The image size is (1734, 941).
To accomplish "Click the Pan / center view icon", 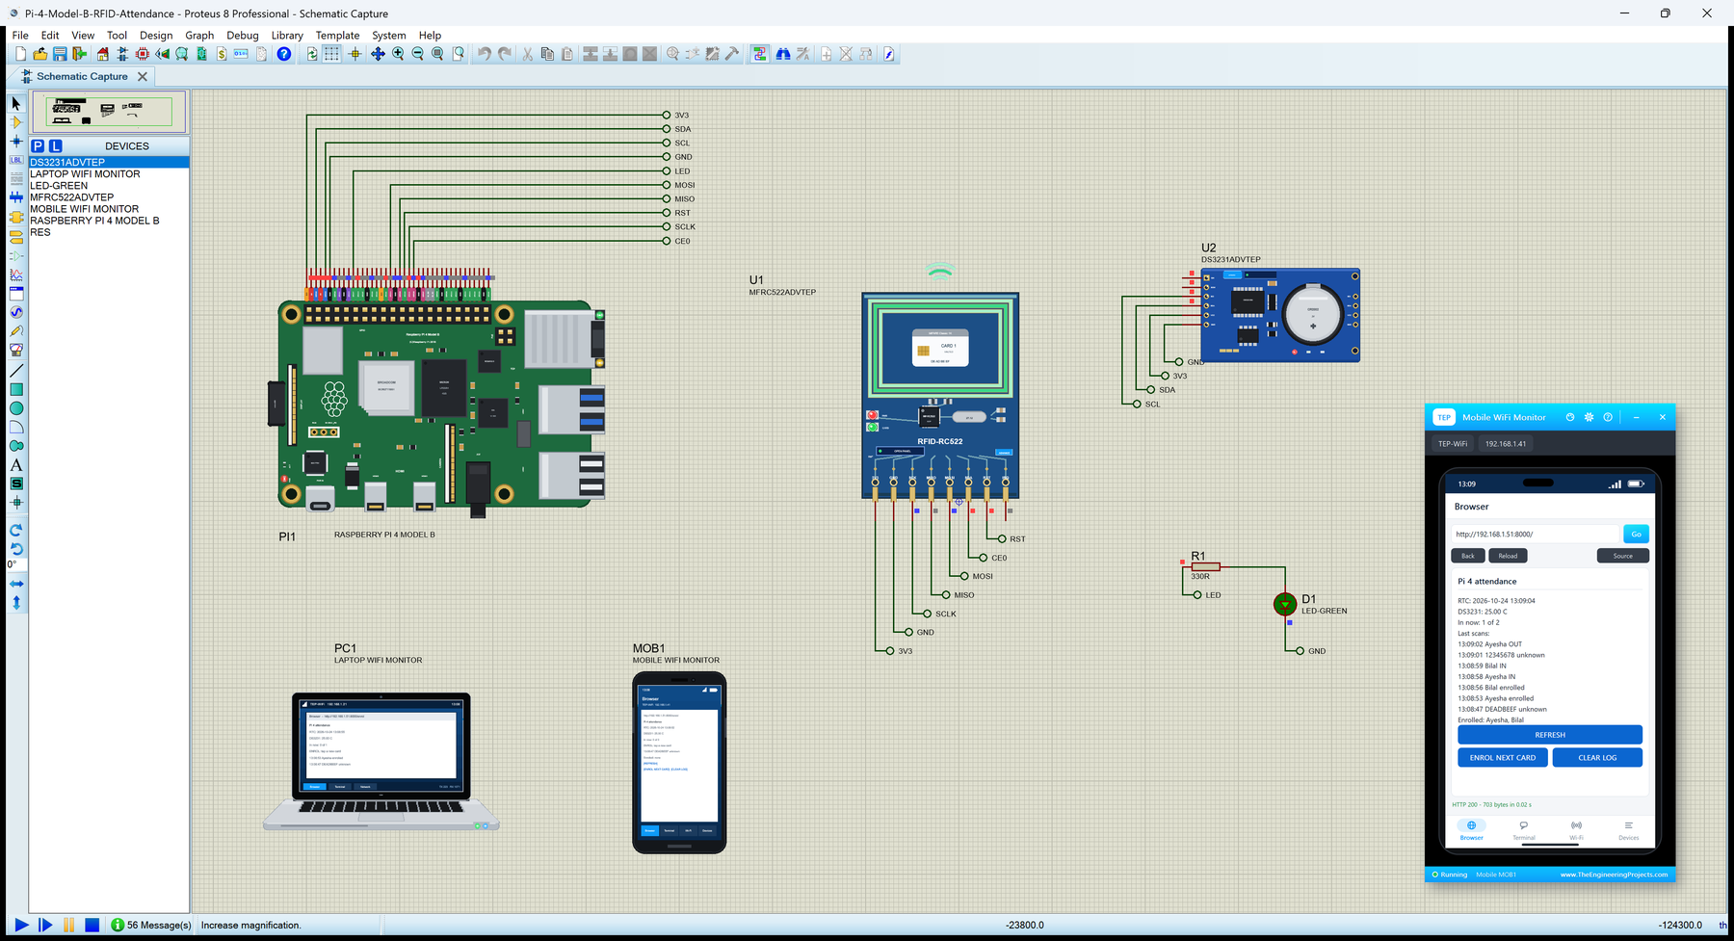I will [378, 54].
